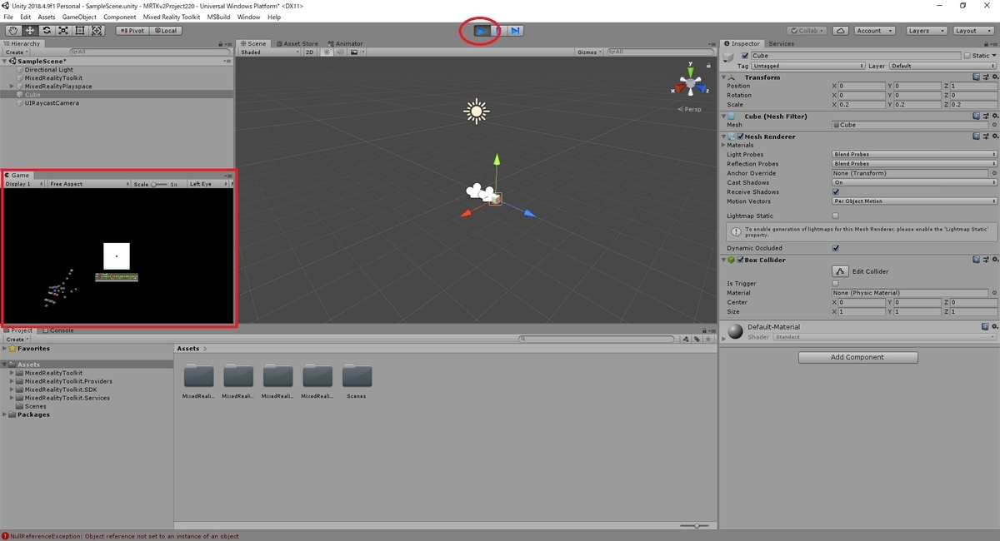Open Motion Vectors dropdown

[x=914, y=201]
